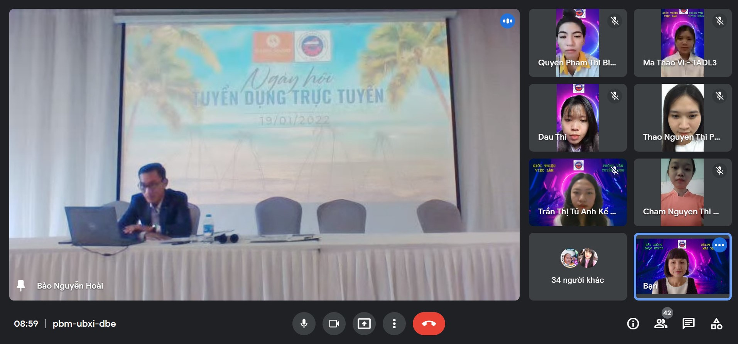Screen dimensions: 738x344
Task: Click the blue audio indicator on main video
Action: (507, 21)
